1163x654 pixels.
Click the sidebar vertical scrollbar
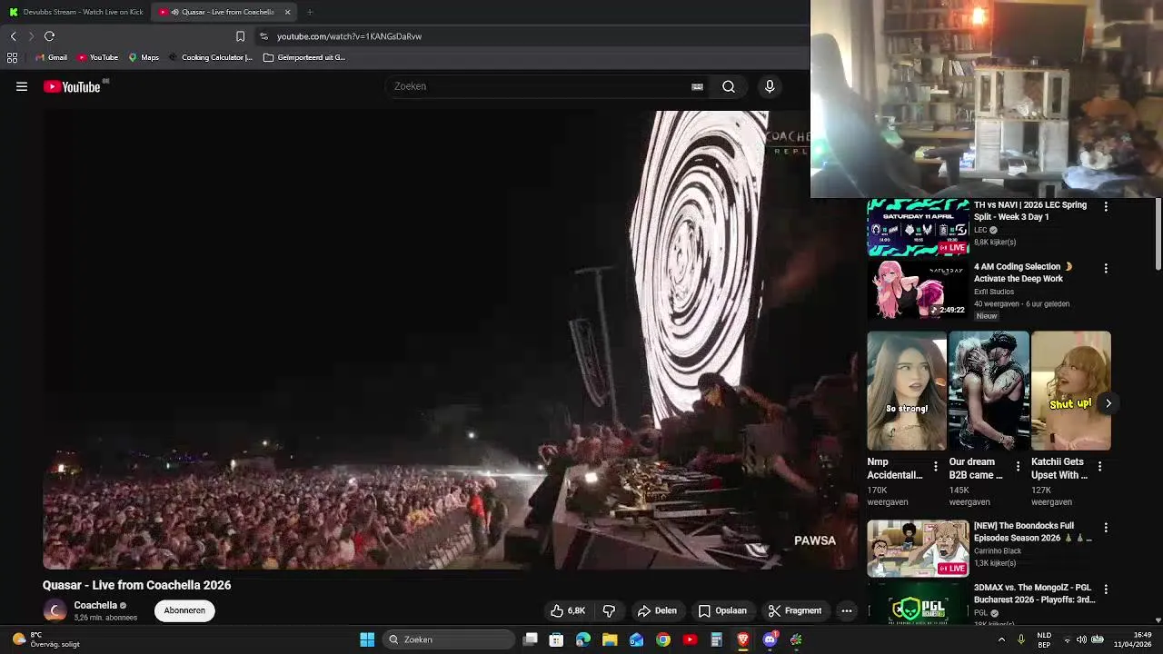[x=1158, y=234]
